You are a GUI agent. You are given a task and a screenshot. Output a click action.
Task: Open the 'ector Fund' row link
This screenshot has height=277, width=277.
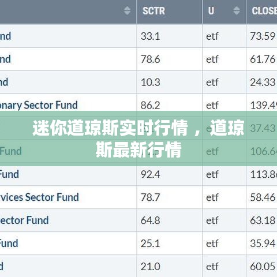coord(24,220)
